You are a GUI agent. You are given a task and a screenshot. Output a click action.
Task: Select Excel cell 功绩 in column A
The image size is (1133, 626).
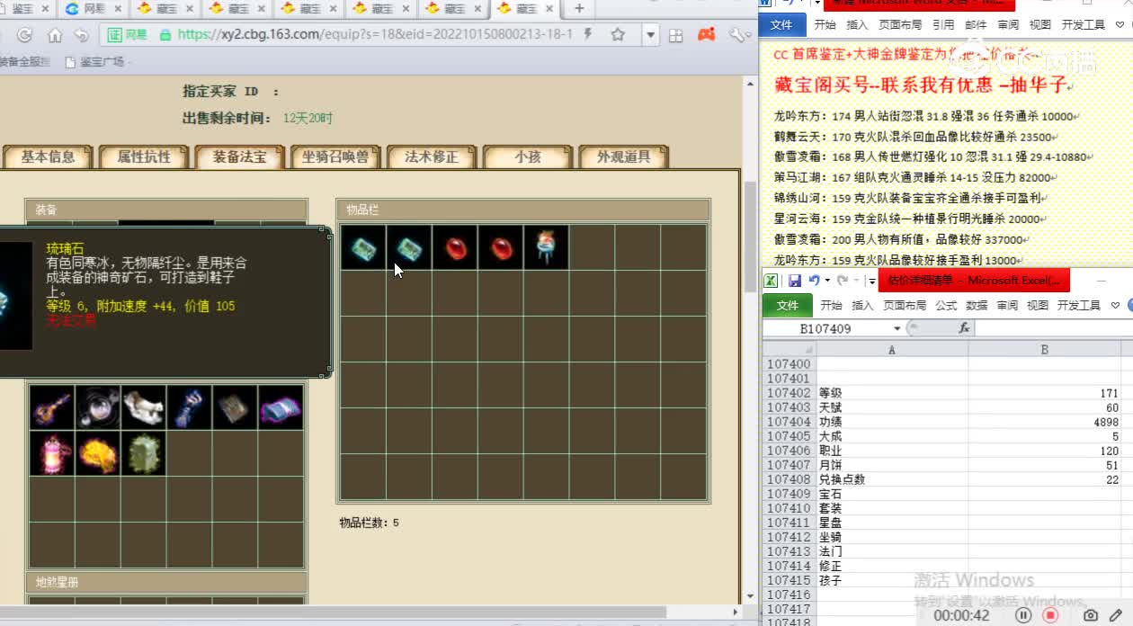pos(892,422)
